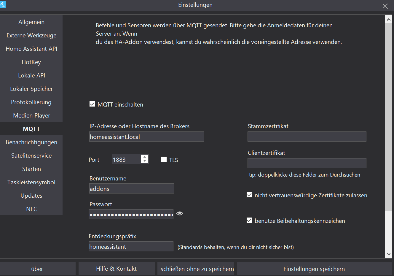Decrease port number with down arrow
The height and width of the screenshot is (276, 394).
[145, 161]
